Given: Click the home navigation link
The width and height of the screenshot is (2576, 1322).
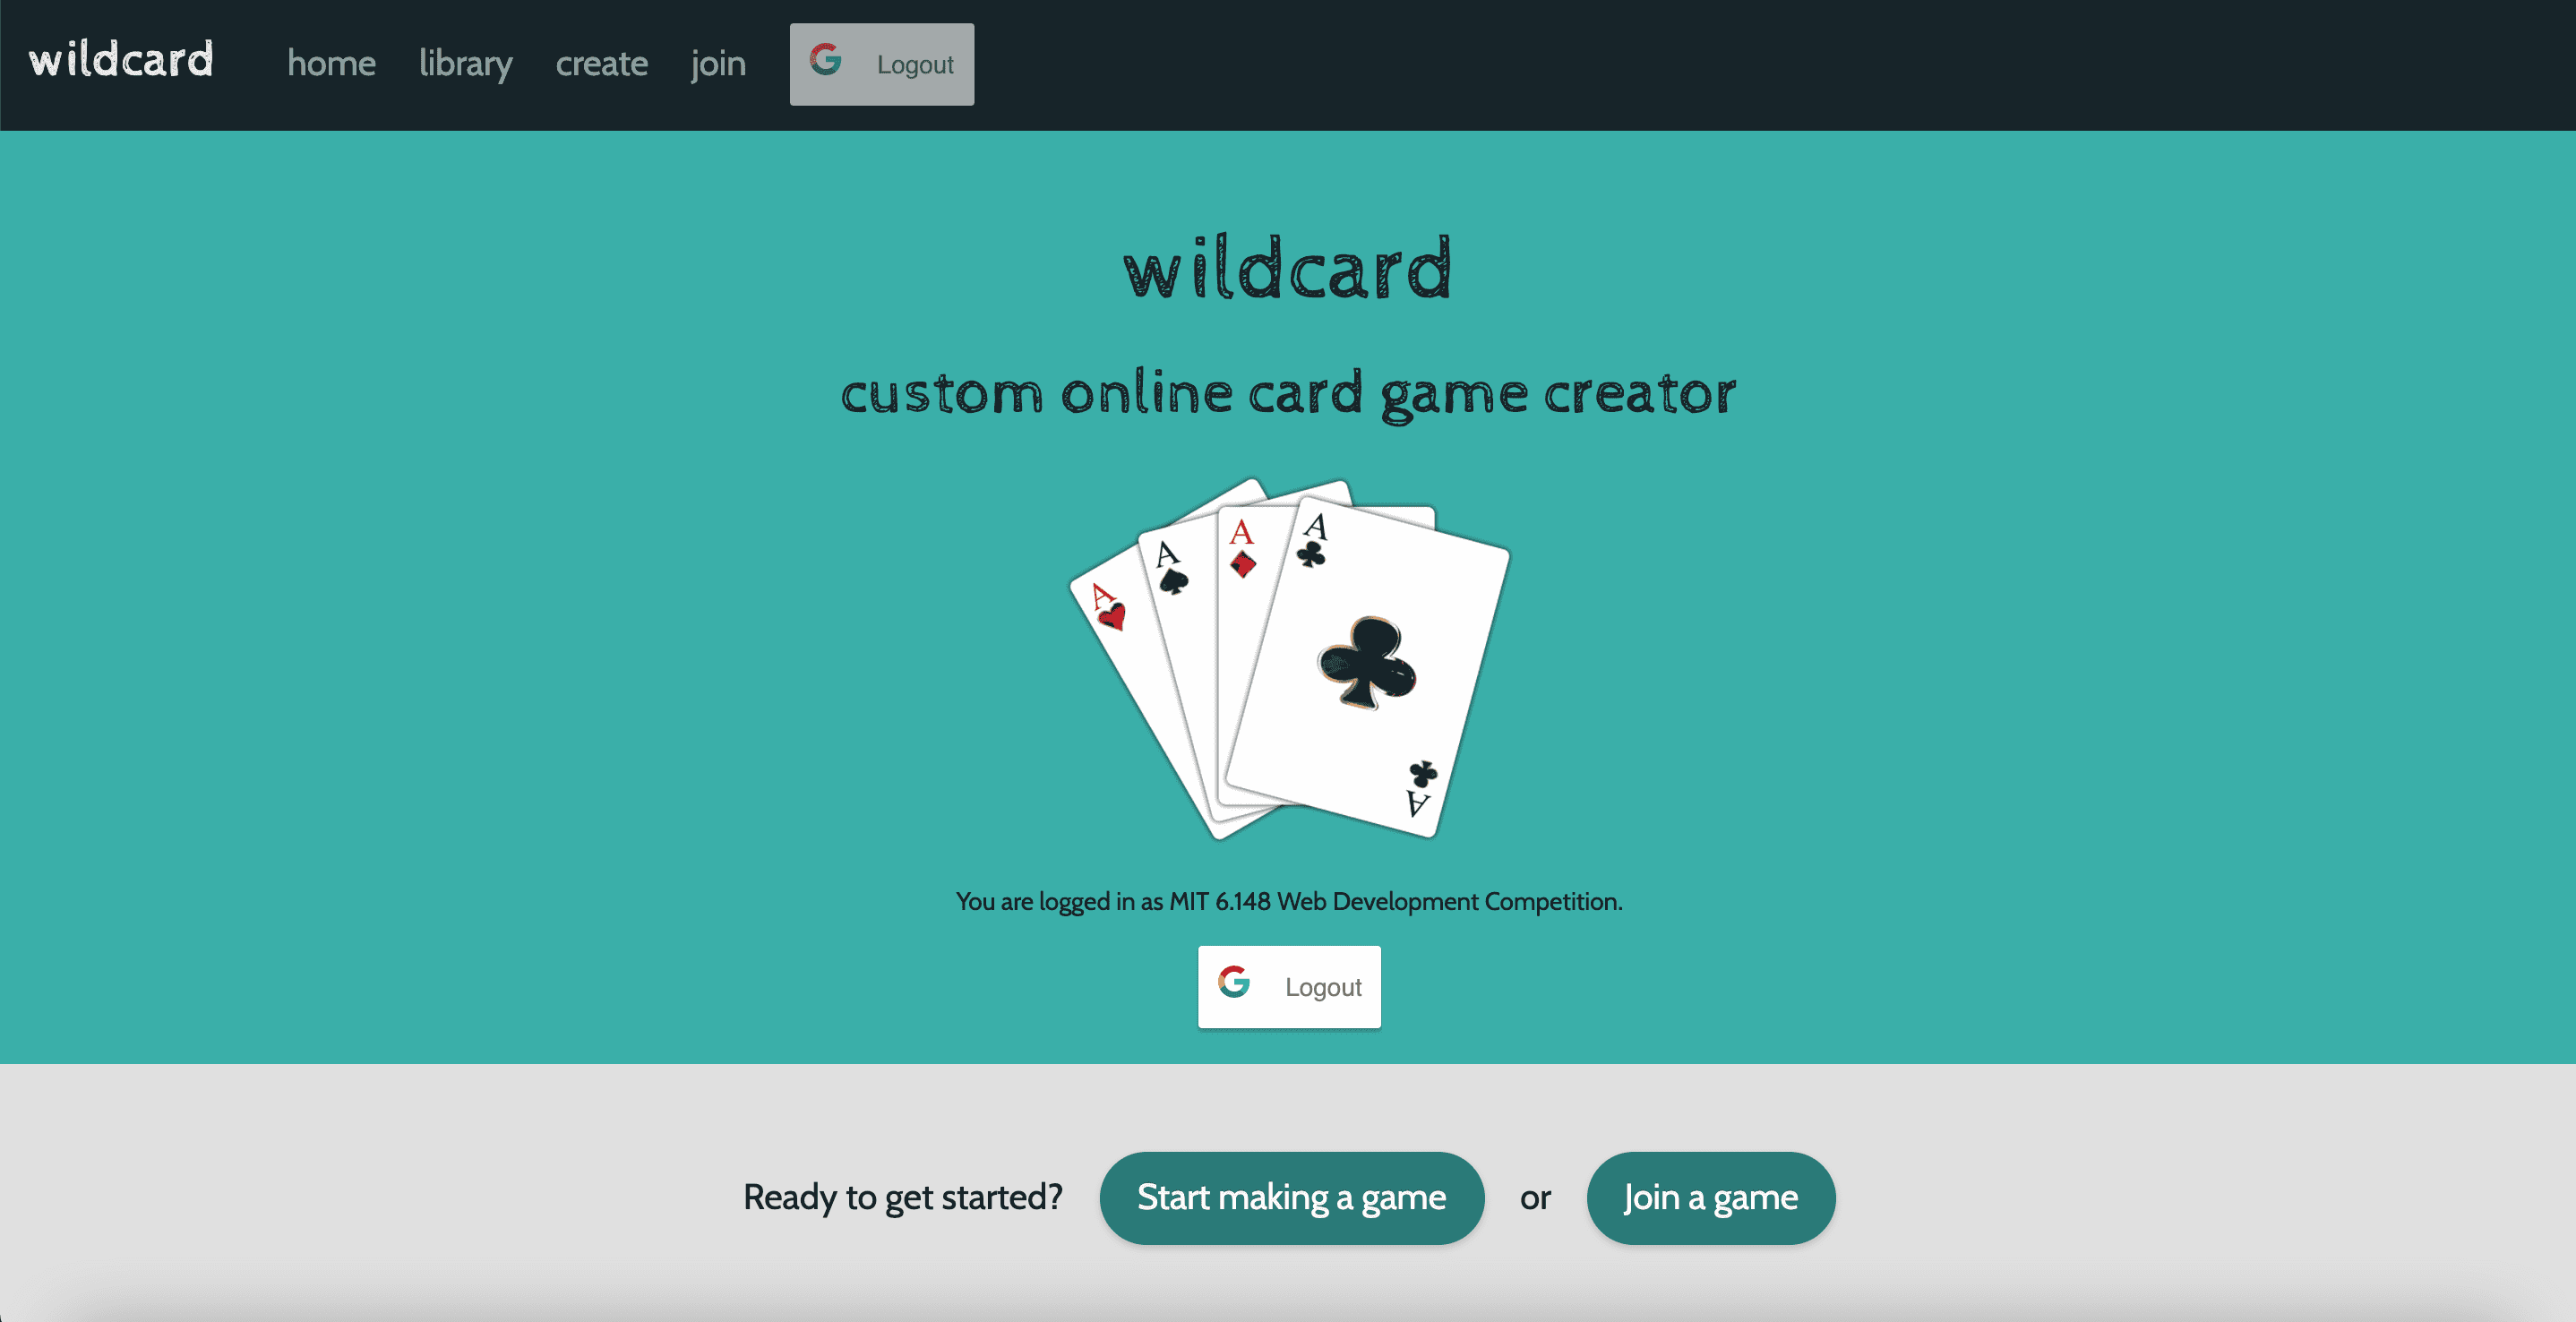Looking at the screenshot, I should click(x=331, y=64).
